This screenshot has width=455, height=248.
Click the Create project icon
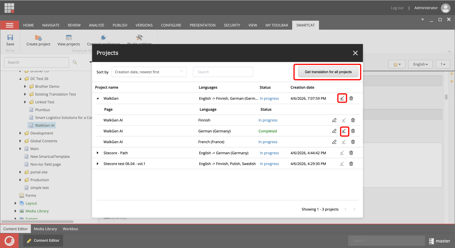point(38,38)
